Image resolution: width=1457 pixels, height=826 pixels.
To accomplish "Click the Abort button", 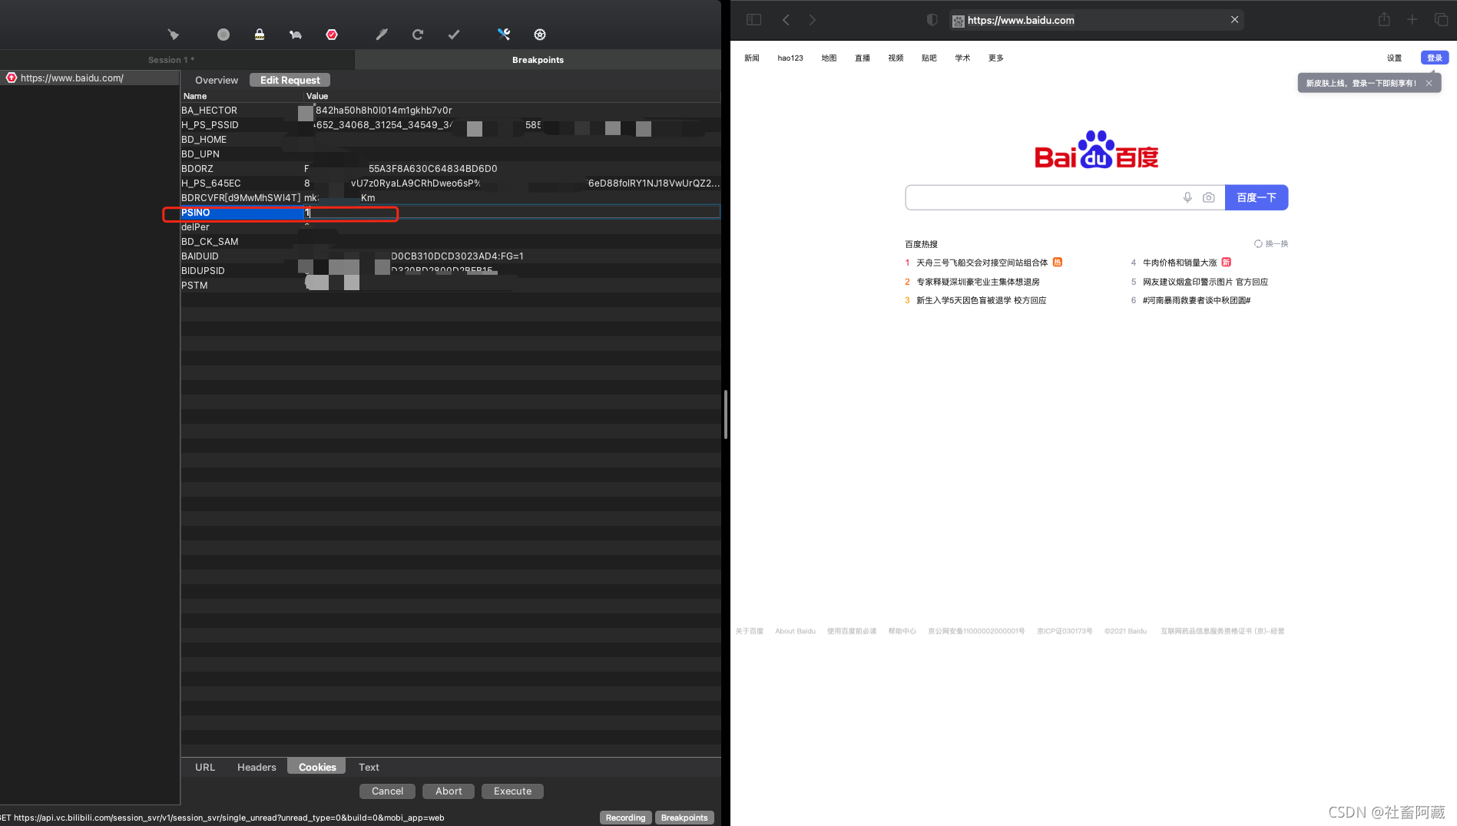I will pyautogui.click(x=449, y=791).
